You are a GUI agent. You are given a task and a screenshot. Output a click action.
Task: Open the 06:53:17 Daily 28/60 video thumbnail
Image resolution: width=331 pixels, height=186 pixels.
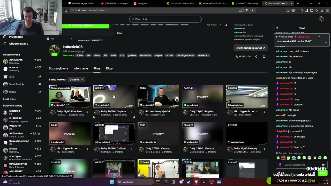point(114,134)
